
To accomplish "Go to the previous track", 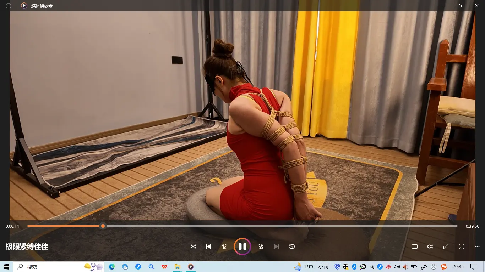I will pyautogui.click(x=209, y=246).
